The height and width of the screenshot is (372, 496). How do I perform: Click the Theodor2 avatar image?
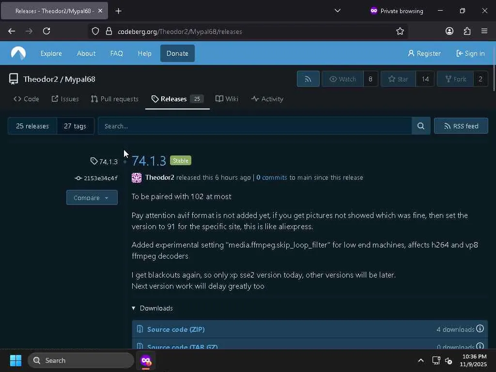coord(137,178)
